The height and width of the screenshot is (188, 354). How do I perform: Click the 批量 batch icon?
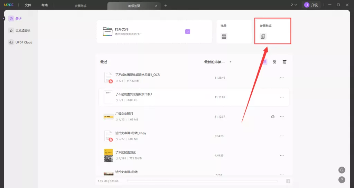(x=224, y=36)
